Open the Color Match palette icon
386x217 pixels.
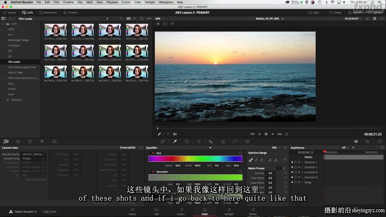pyautogui.click(x=18, y=141)
